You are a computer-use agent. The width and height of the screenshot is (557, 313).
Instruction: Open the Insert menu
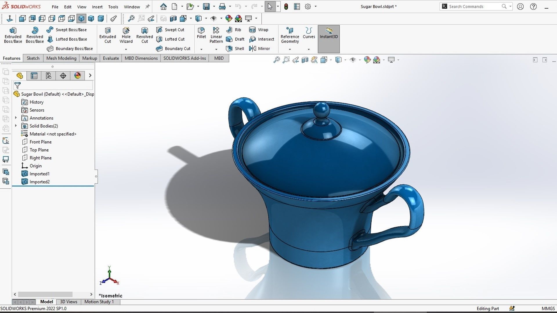(97, 7)
